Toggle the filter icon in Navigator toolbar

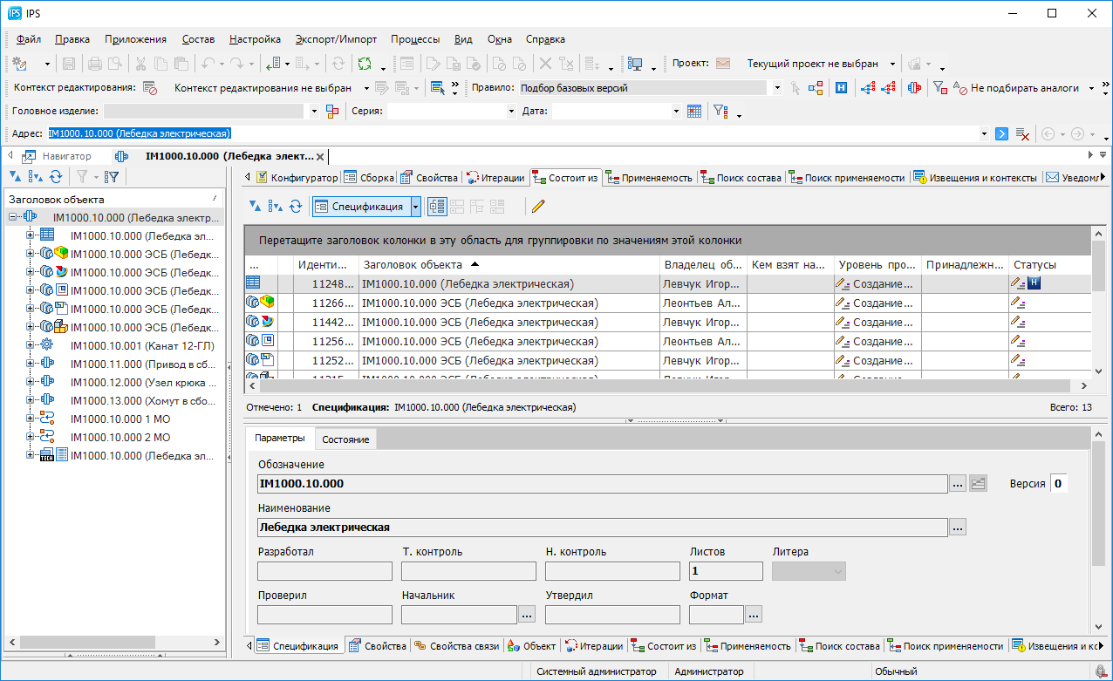pyautogui.click(x=81, y=177)
